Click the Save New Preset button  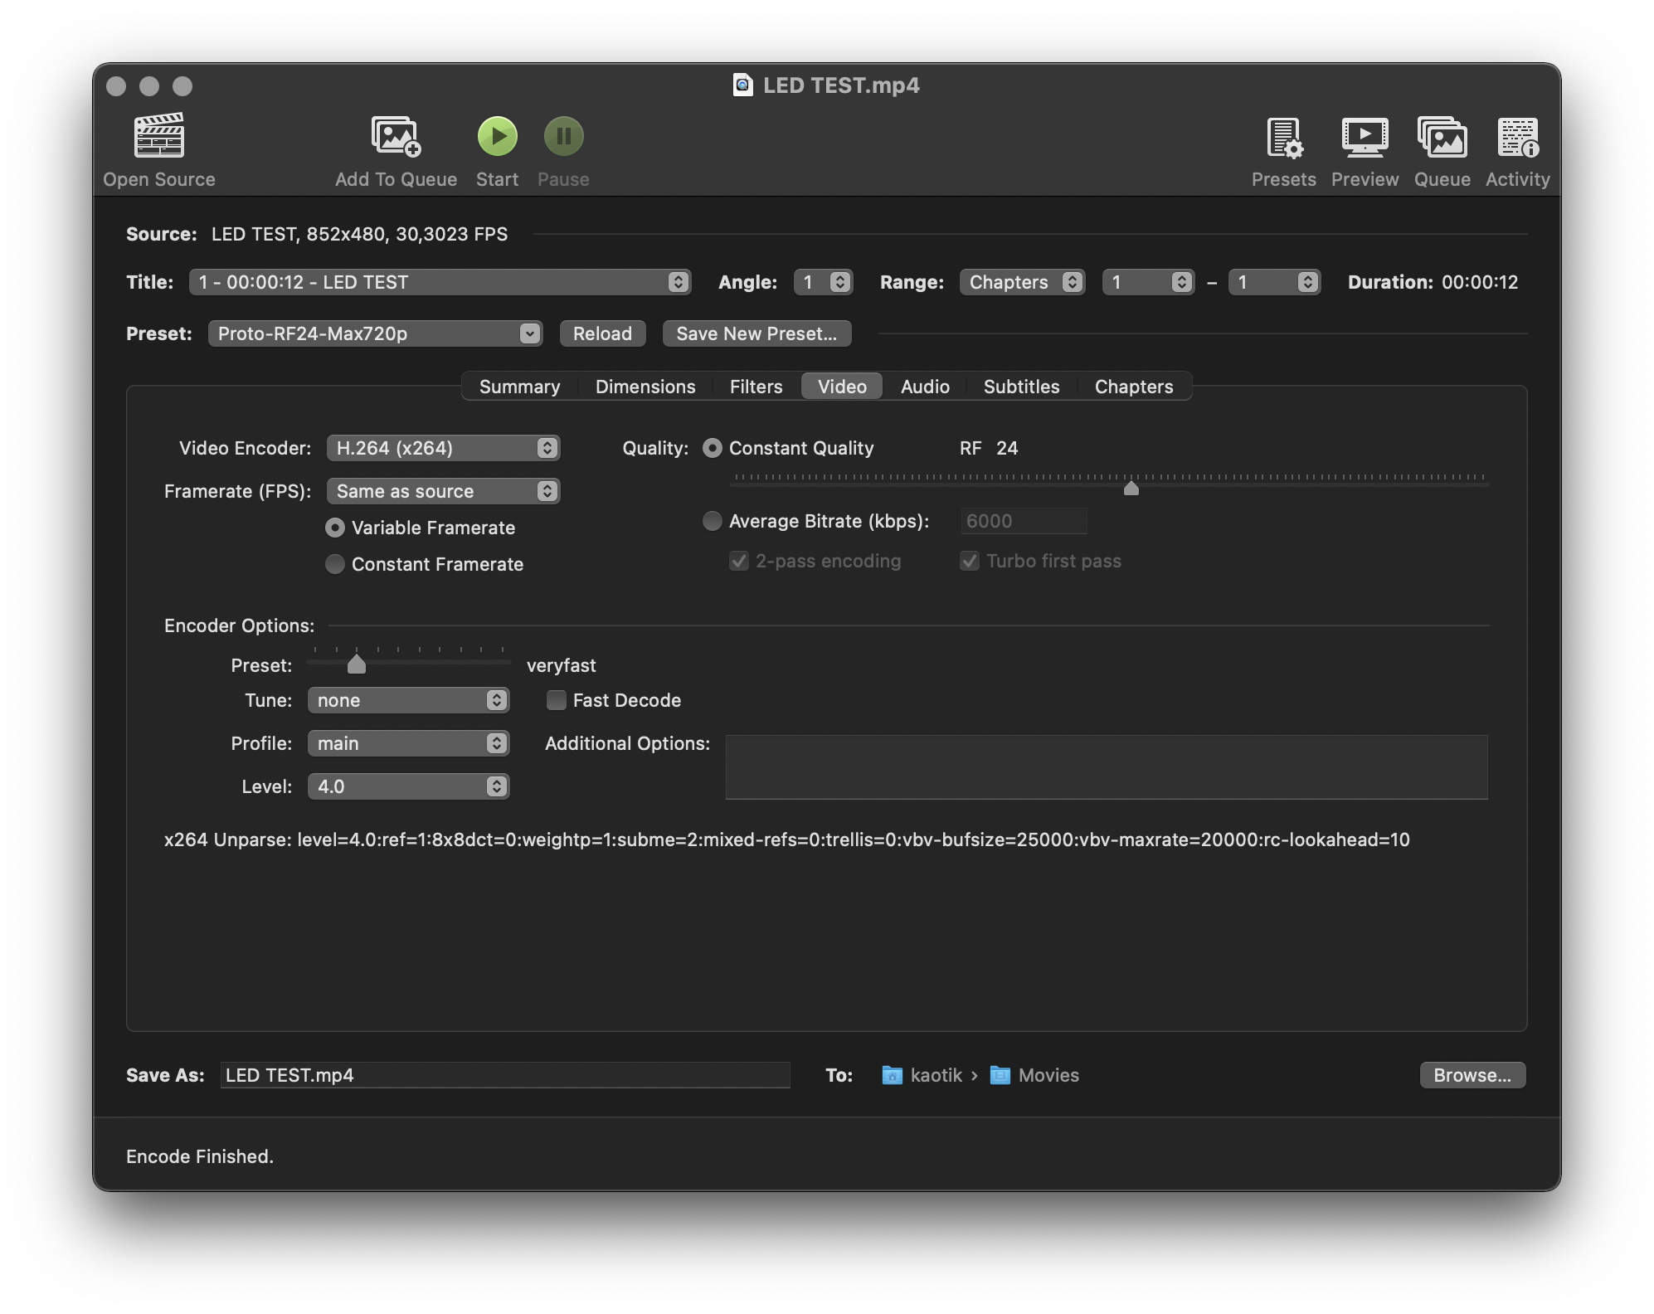(756, 333)
